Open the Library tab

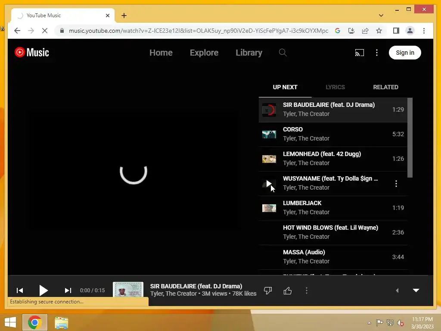(x=249, y=53)
